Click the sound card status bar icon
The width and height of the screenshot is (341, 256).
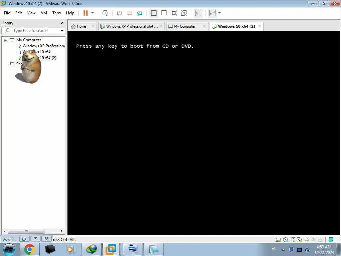313,240
